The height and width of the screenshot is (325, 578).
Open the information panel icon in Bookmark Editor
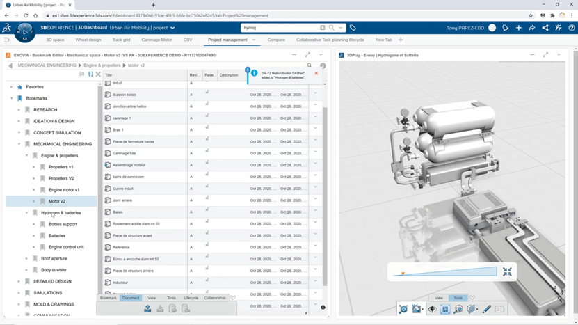[323, 65]
